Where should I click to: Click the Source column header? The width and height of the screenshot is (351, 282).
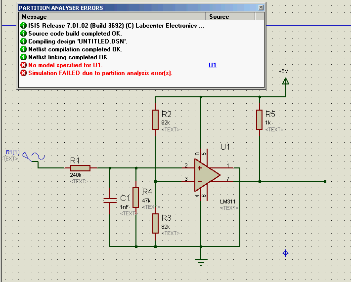230,17
